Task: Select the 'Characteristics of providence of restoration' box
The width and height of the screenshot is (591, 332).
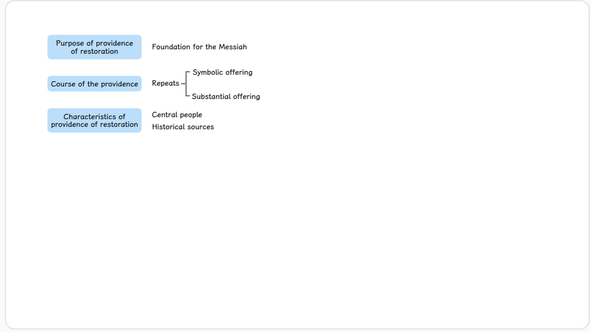Action: click(x=95, y=121)
